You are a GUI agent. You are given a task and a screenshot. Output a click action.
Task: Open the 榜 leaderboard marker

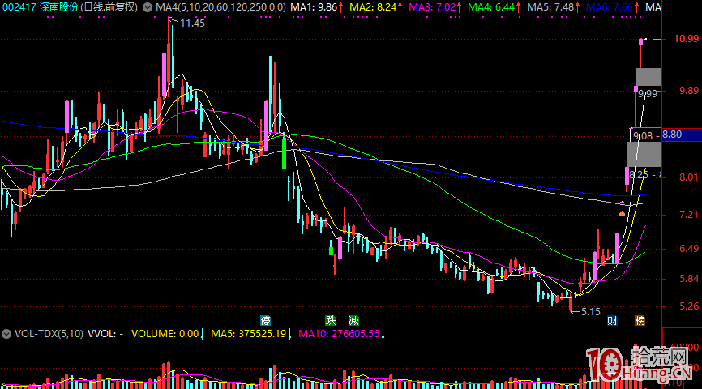pyautogui.click(x=640, y=320)
